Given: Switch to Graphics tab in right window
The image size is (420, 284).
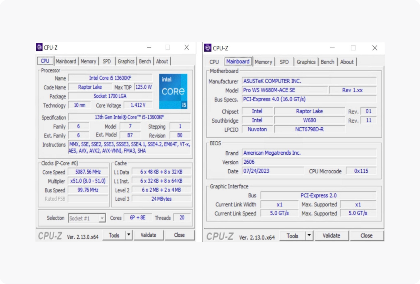Looking at the screenshot, I should pyautogui.click(x=306, y=62).
